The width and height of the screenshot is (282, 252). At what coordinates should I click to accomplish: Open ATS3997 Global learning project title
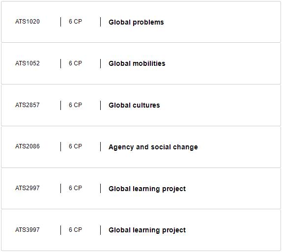tap(147, 230)
